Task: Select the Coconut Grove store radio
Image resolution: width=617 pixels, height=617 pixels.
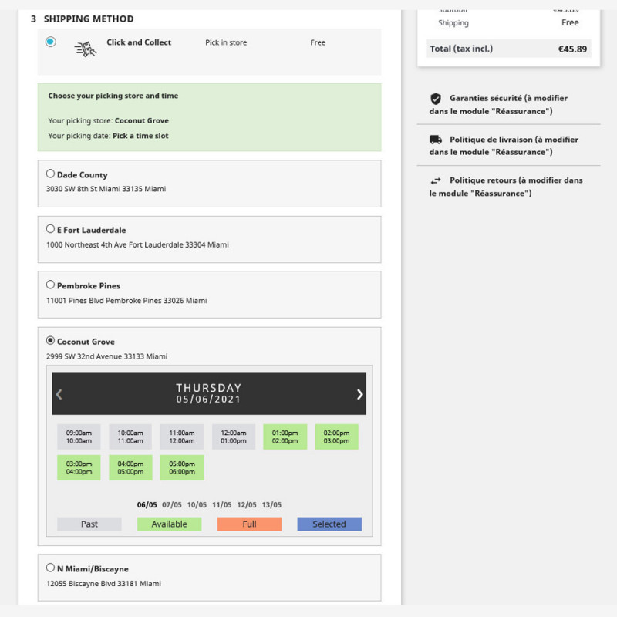Action: coord(50,340)
